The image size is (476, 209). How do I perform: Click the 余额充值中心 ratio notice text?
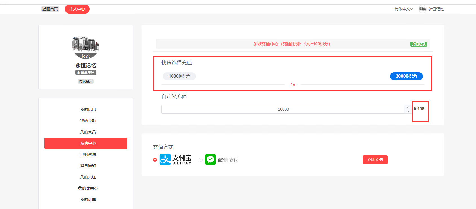291,44
